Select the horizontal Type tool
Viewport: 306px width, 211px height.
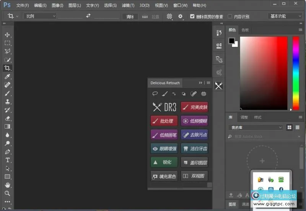pyautogui.click(x=7, y=160)
